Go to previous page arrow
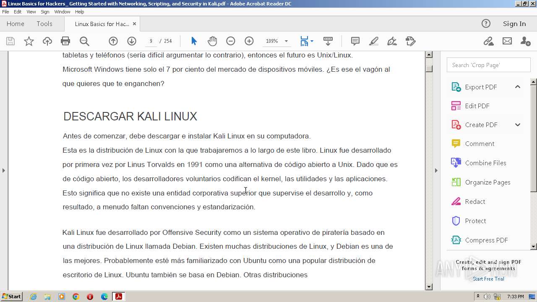Viewport: 537px width, 302px height. (x=113, y=41)
